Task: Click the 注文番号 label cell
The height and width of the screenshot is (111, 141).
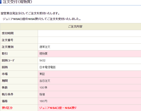Action: [19, 40]
